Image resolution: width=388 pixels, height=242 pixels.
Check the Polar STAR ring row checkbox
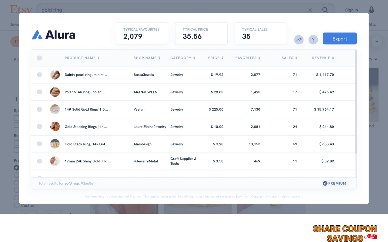pyautogui.click(x=39, y=92)
